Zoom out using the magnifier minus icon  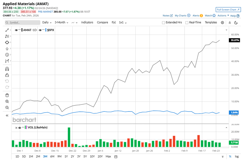tap(7, 108)
